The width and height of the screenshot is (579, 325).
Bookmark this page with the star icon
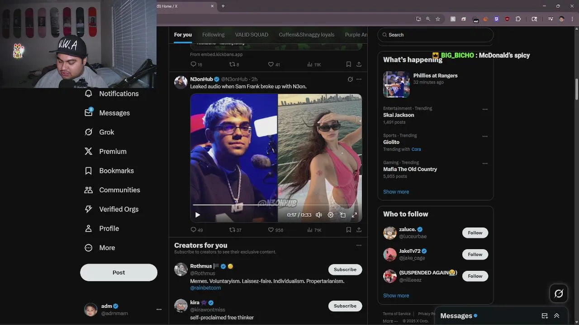(x=438, y=19)
